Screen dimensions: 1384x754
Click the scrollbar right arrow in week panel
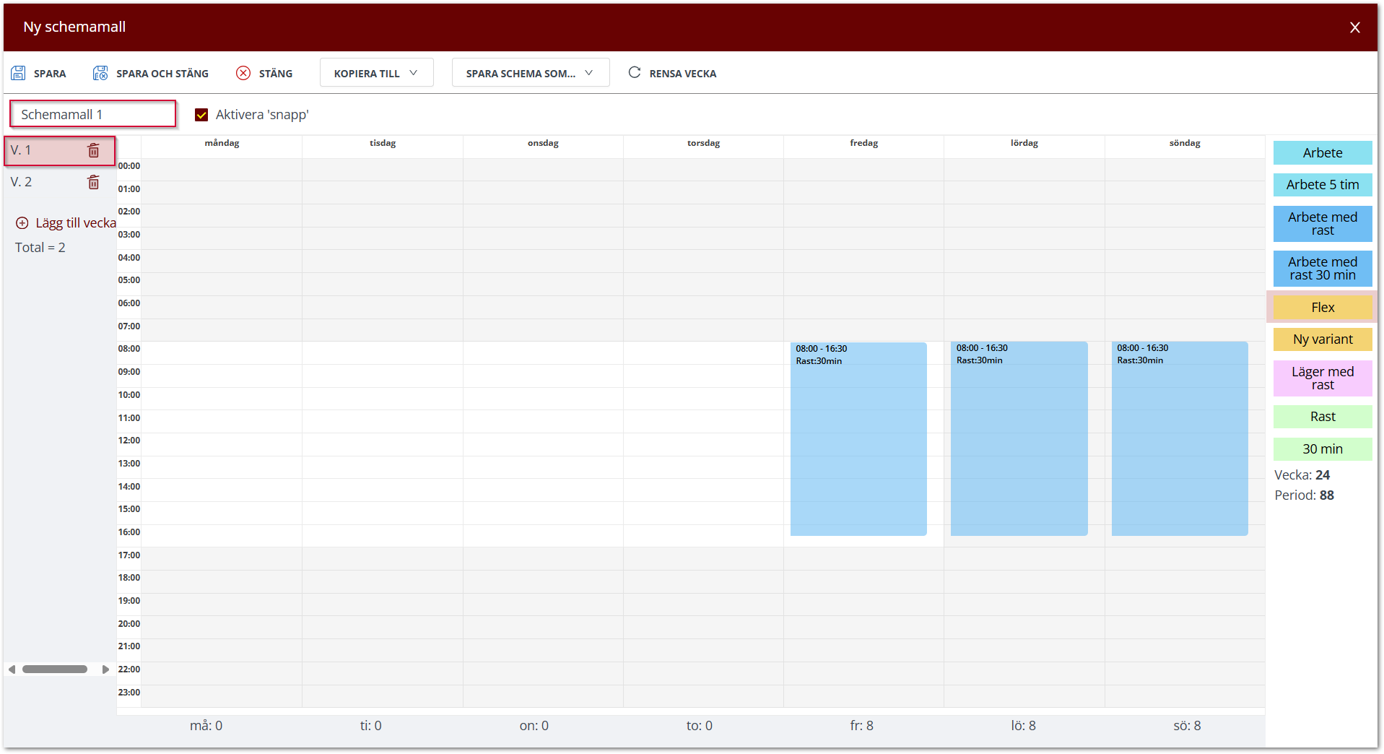(105, 669)
